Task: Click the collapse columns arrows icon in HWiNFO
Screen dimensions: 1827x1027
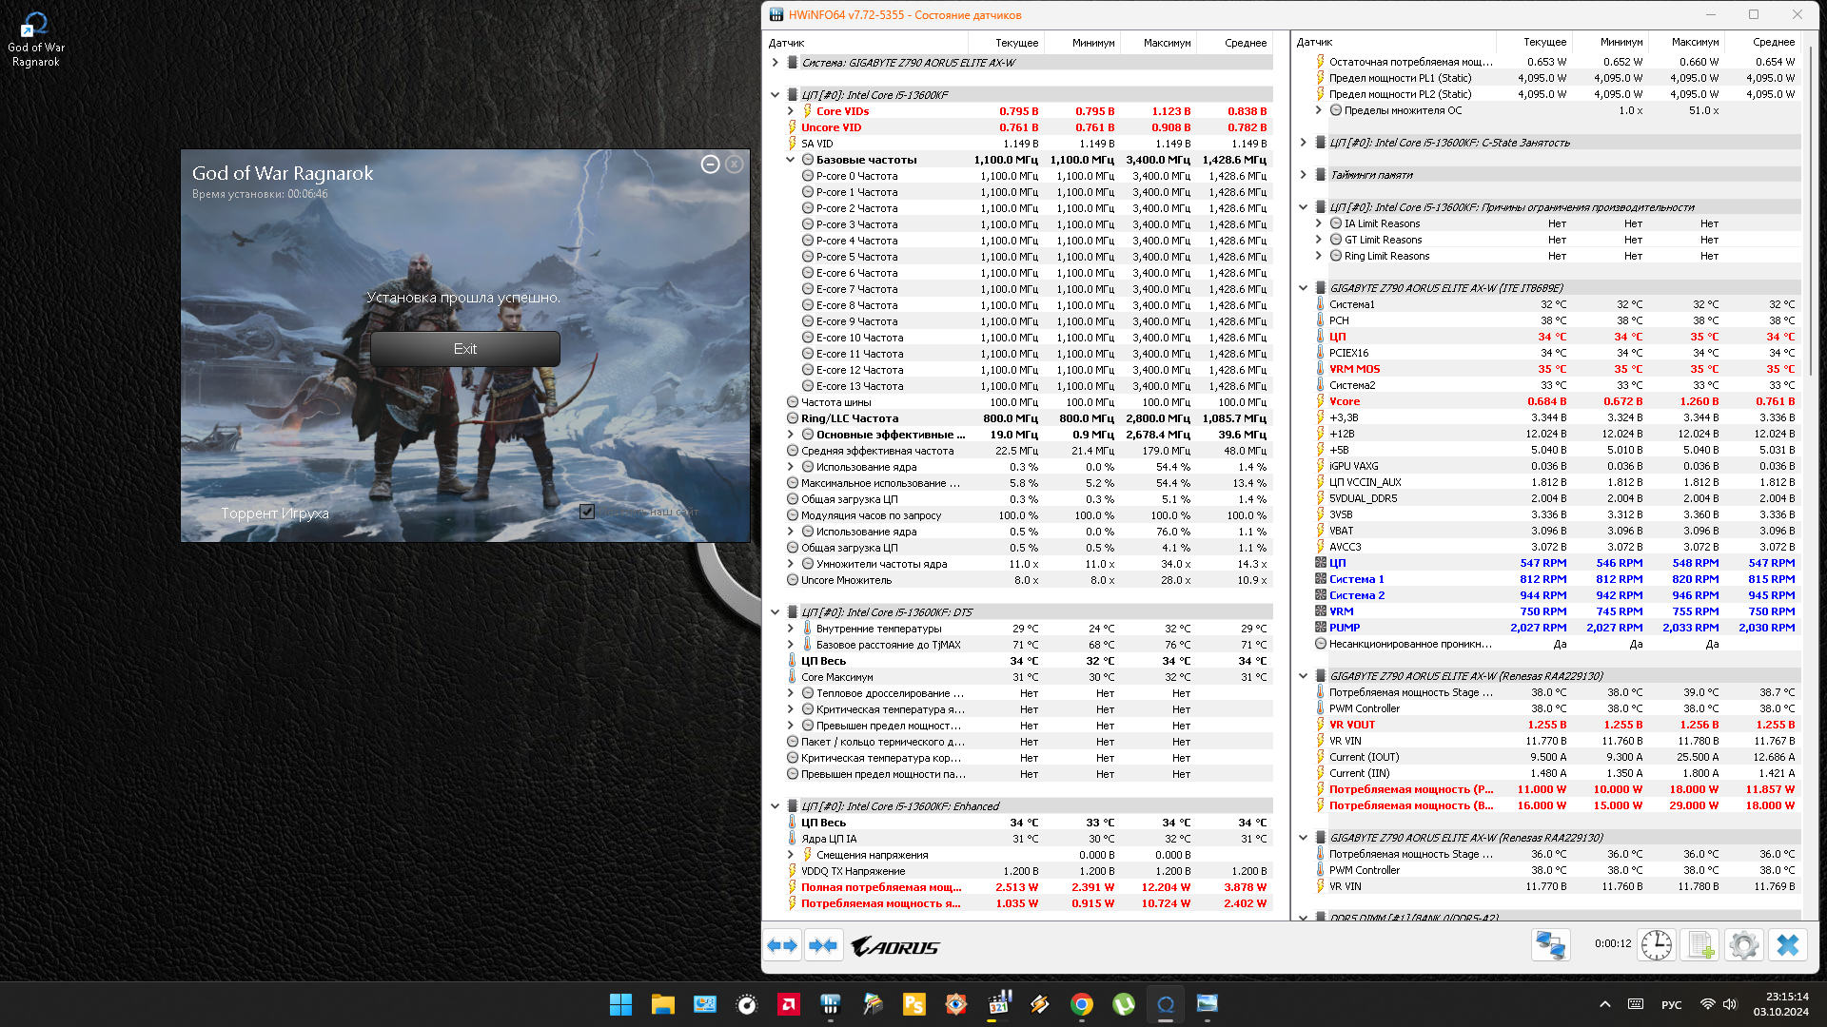Action: [x=823, y=945]
